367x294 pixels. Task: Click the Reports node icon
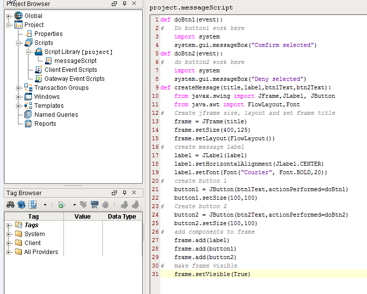pos(28,123)
